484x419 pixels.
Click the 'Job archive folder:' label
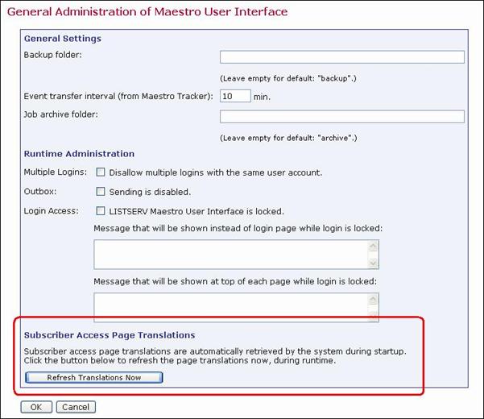tap(61, 114)
